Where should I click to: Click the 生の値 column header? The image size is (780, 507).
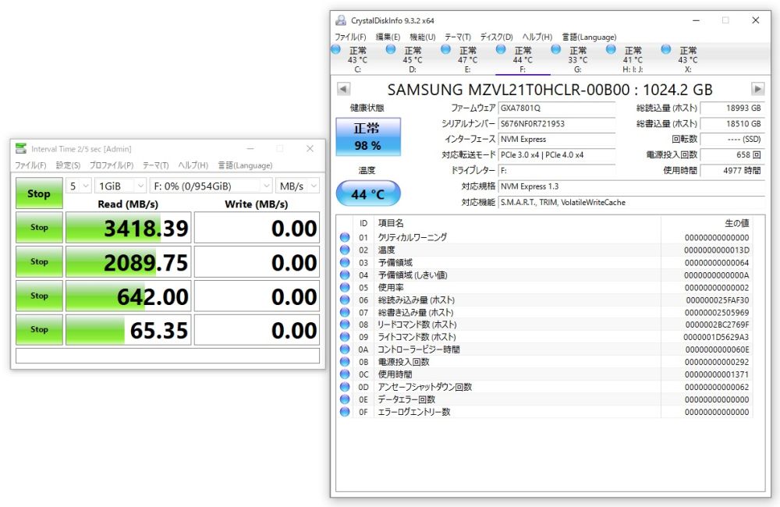(x=707, y=223)
